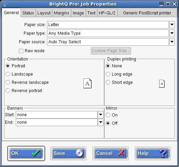Click the Save button
179x167 pixels.
coord(68,153)
